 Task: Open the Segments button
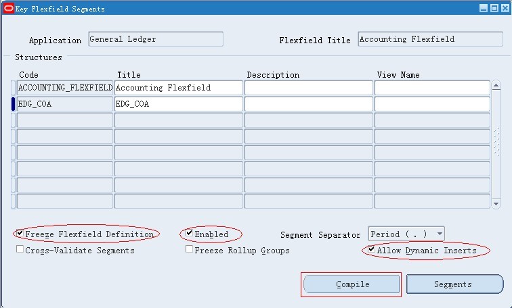coord(454,284)
